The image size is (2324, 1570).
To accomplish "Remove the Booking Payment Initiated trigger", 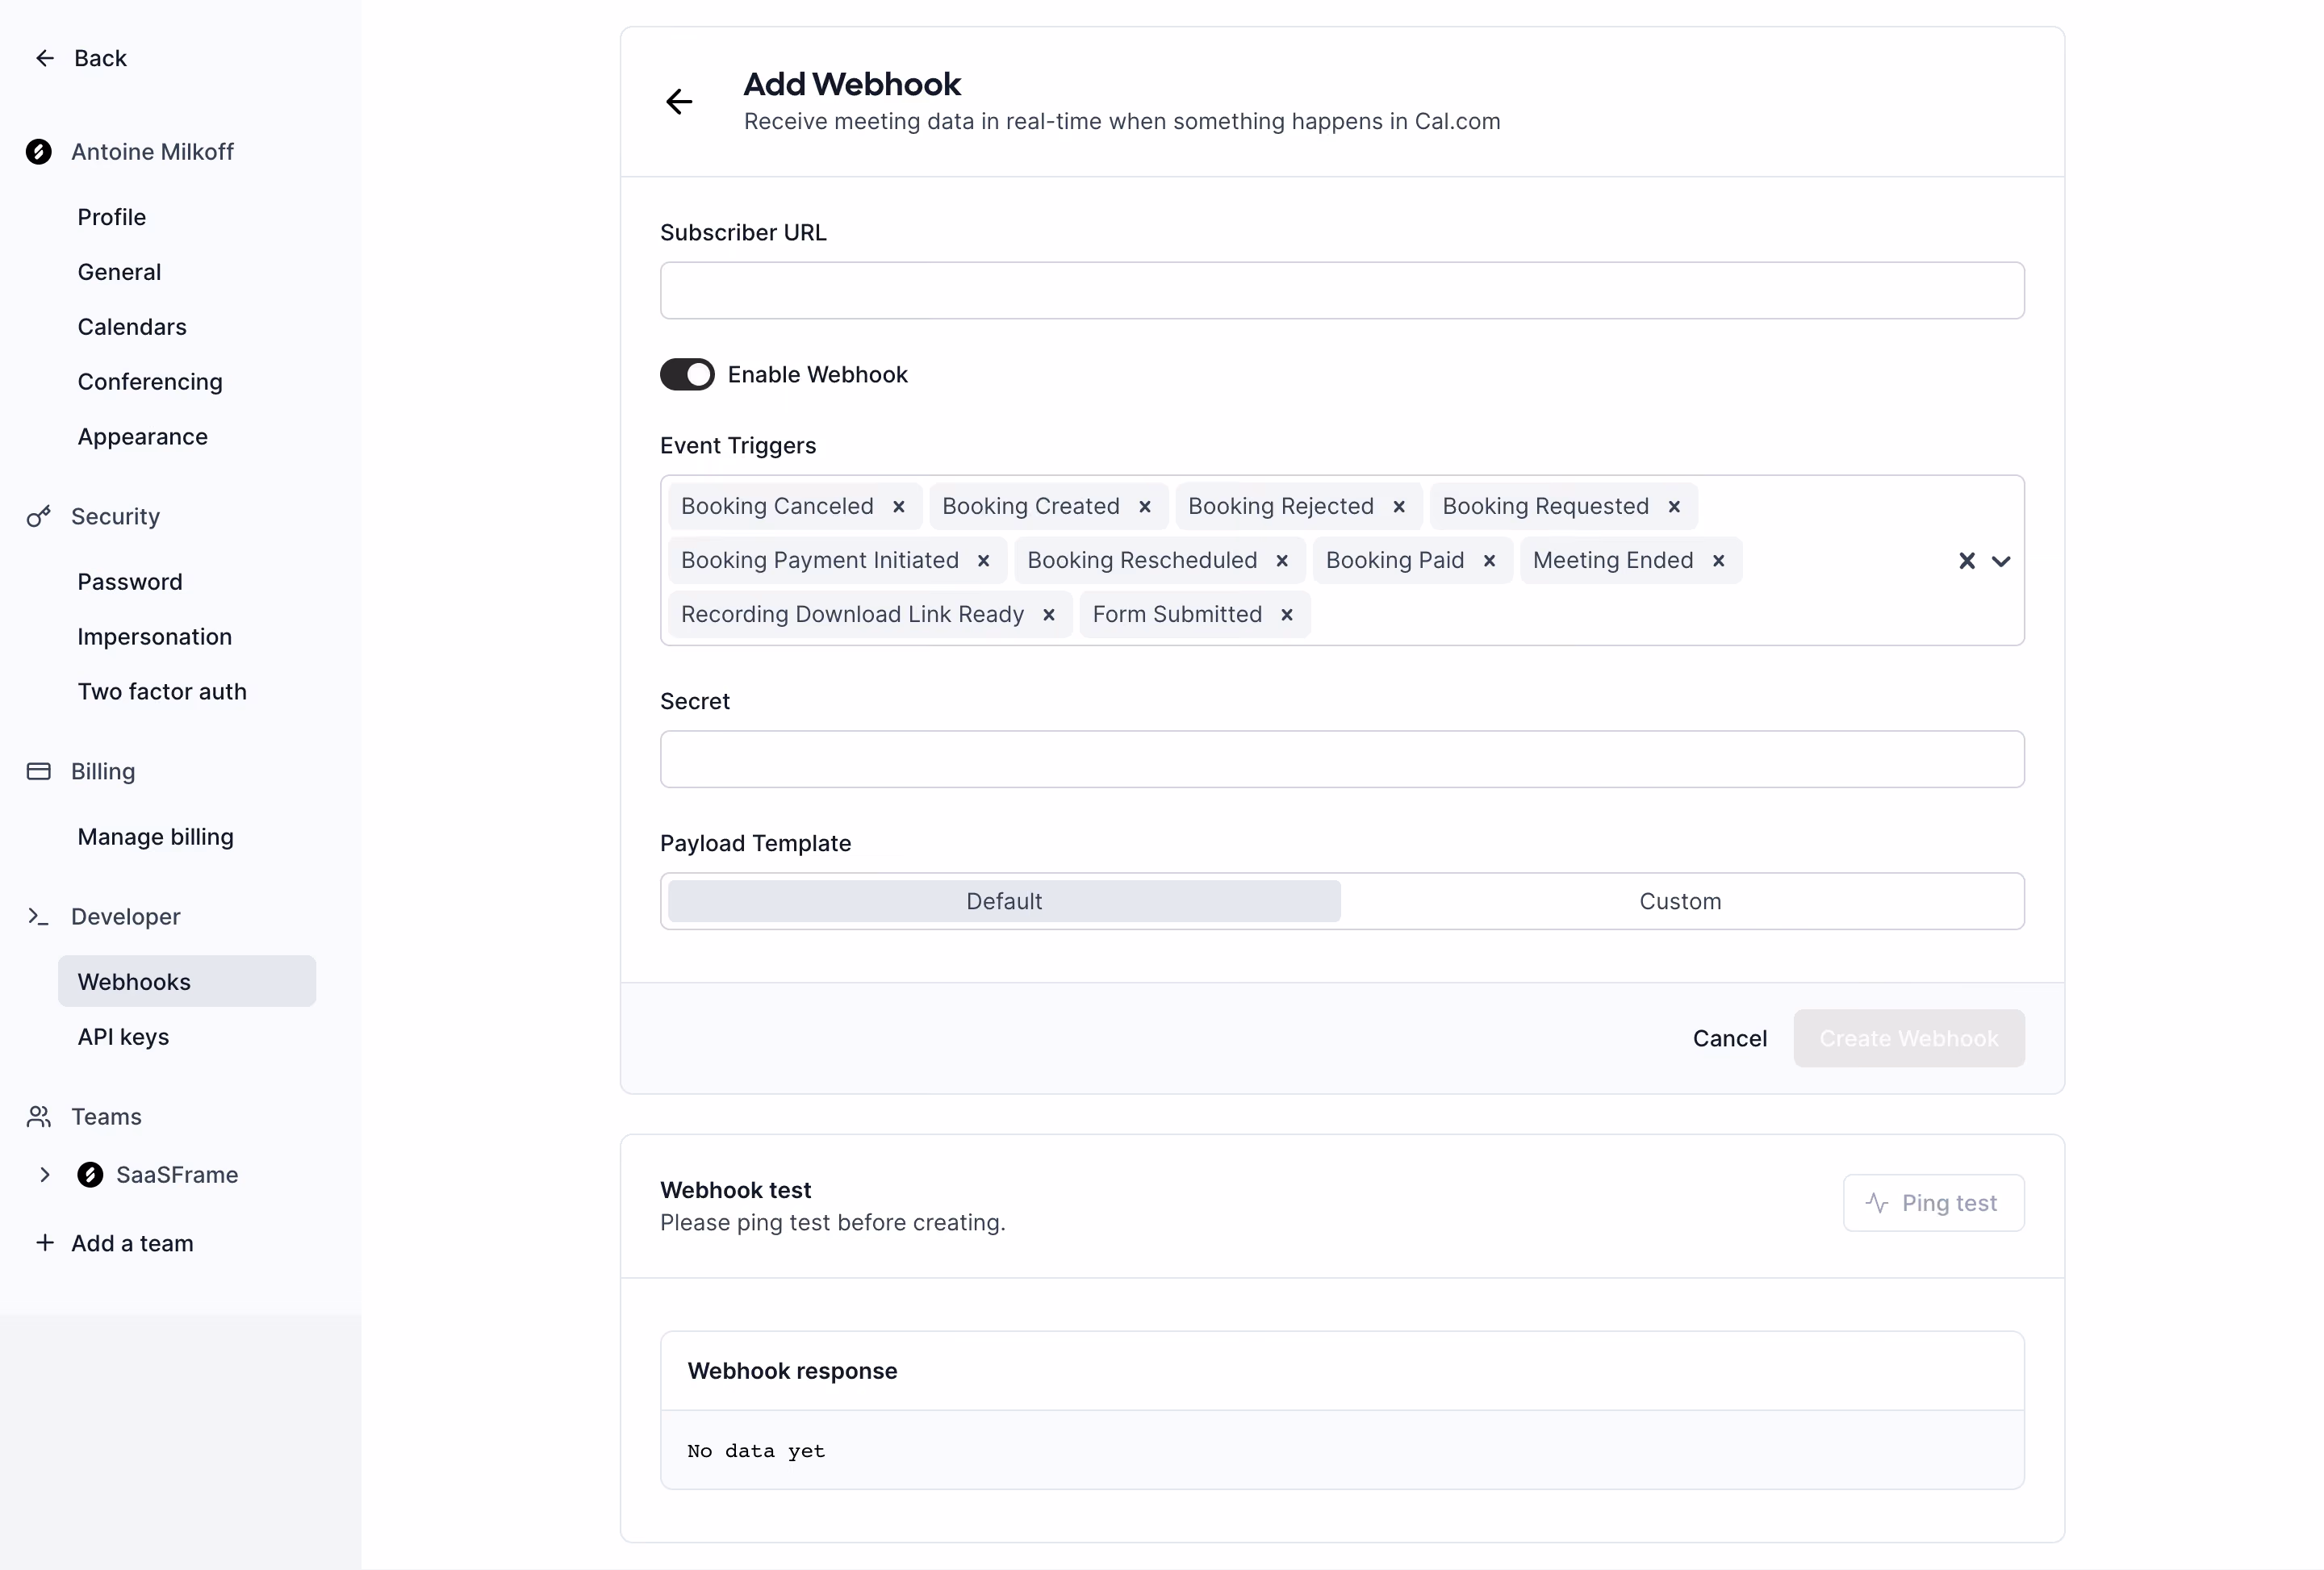I will coord(984,561).
